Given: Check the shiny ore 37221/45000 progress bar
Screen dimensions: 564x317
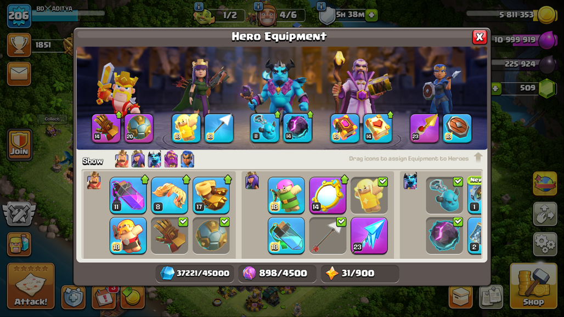Looking at the screenshot, I should [x=195, y=274].
